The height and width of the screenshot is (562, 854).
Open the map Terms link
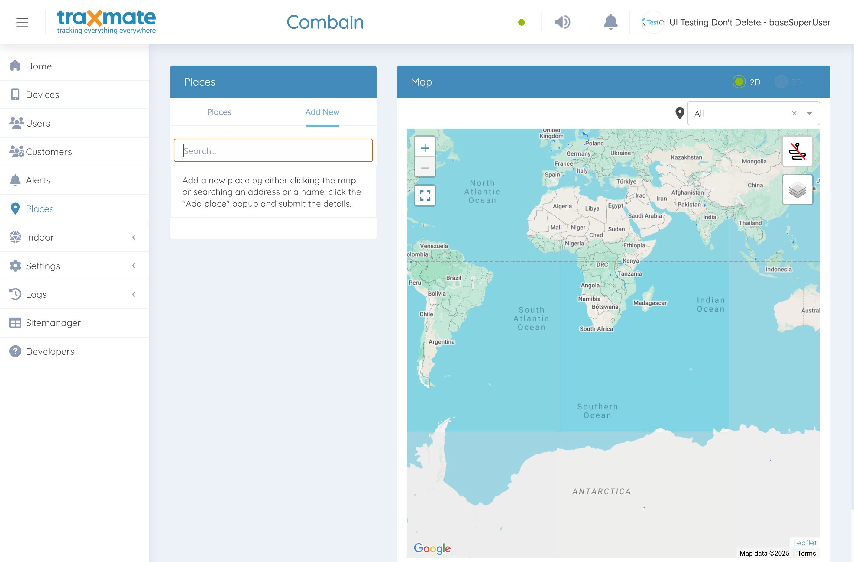[x=806, y=553]
